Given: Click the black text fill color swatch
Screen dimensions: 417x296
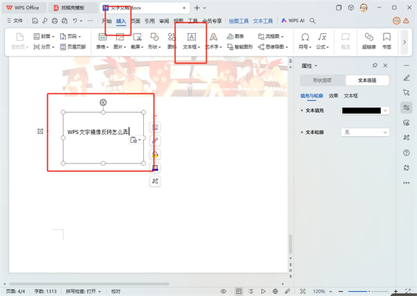Looking at the screenshot, I should coord(361,111).
